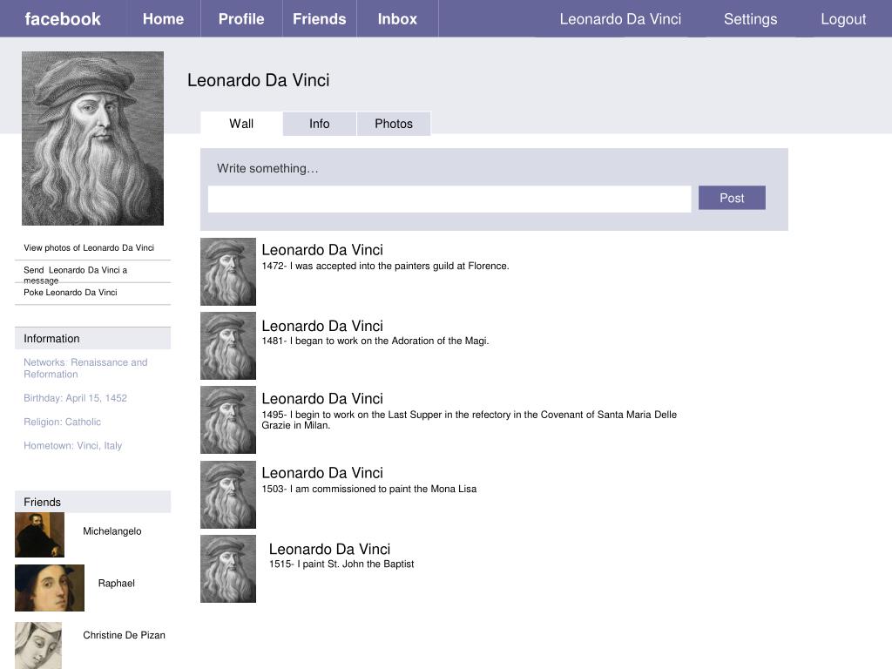Click Send Leonardo Da Vinci a message
Viewport: 892px width, 669px height.
click(75, 274)
